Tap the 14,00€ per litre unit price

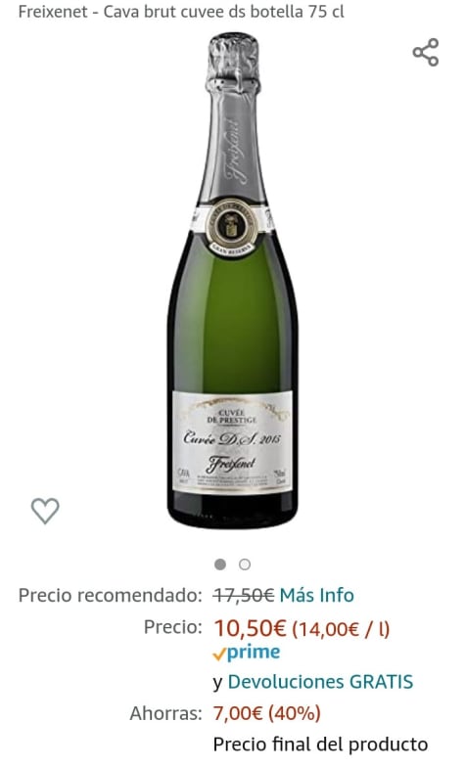[341, 628]
